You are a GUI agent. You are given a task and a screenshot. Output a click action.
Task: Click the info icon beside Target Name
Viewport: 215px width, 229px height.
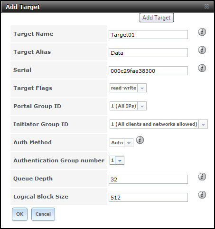tap(202, 32)
